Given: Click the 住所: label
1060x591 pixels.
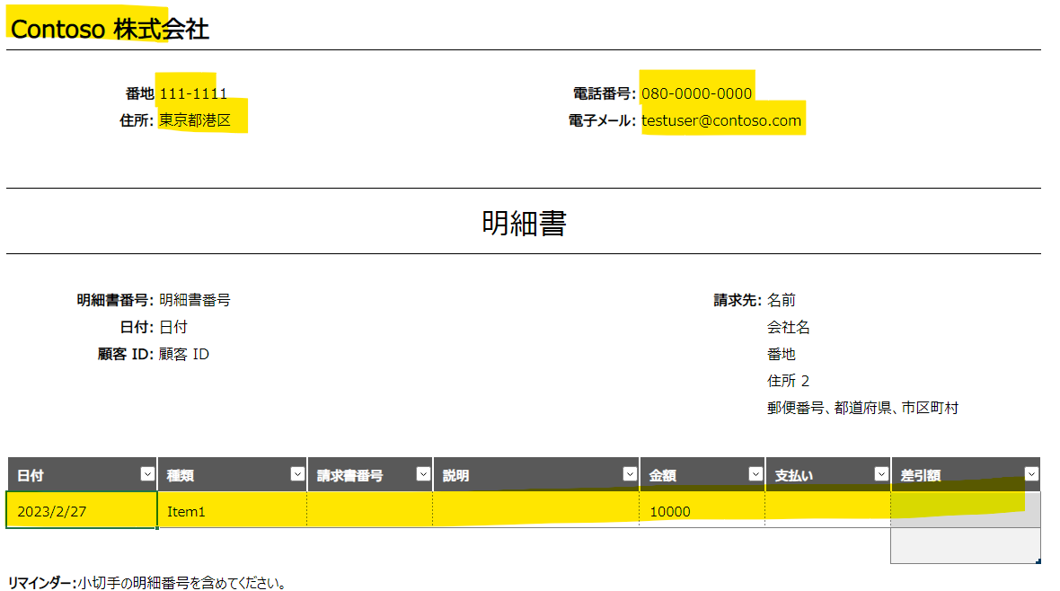Looking at the screenshot, I should coord(137,120).
